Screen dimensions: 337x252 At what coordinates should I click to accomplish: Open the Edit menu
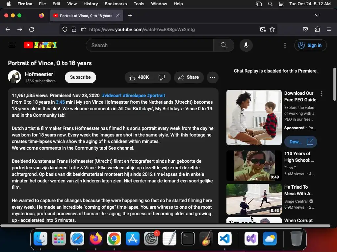pos(57,4)
